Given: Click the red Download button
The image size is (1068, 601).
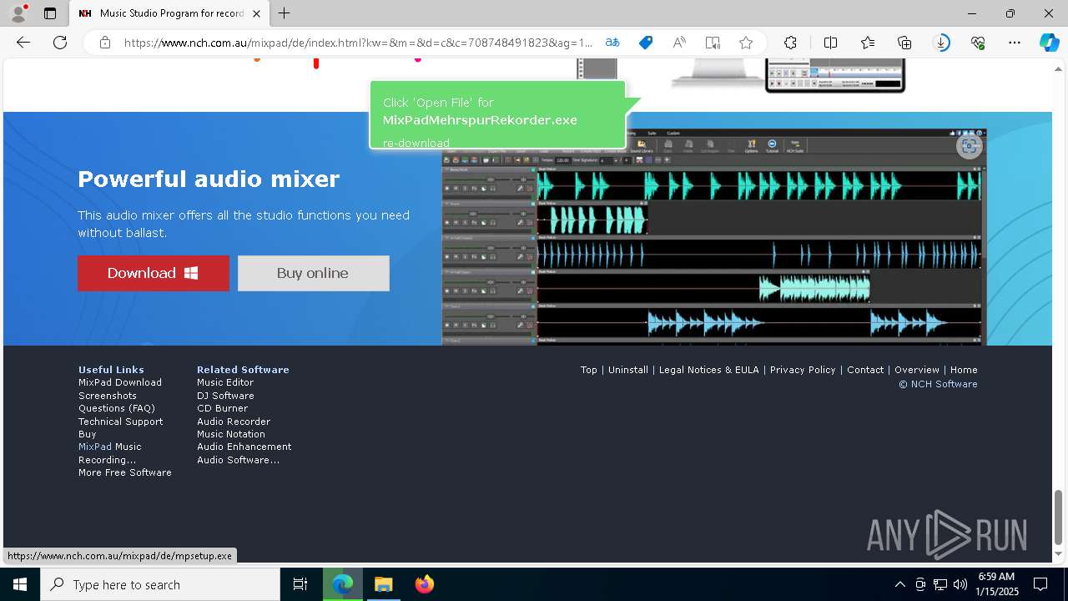Looking at the screenshot, I should tap(154, 273).
